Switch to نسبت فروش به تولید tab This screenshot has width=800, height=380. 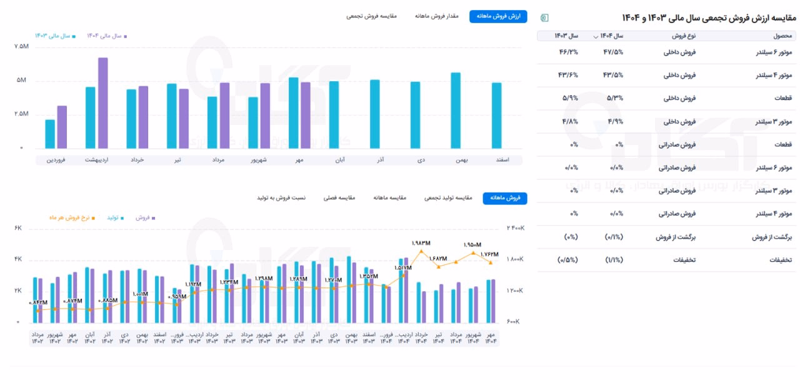coord(281,198)
